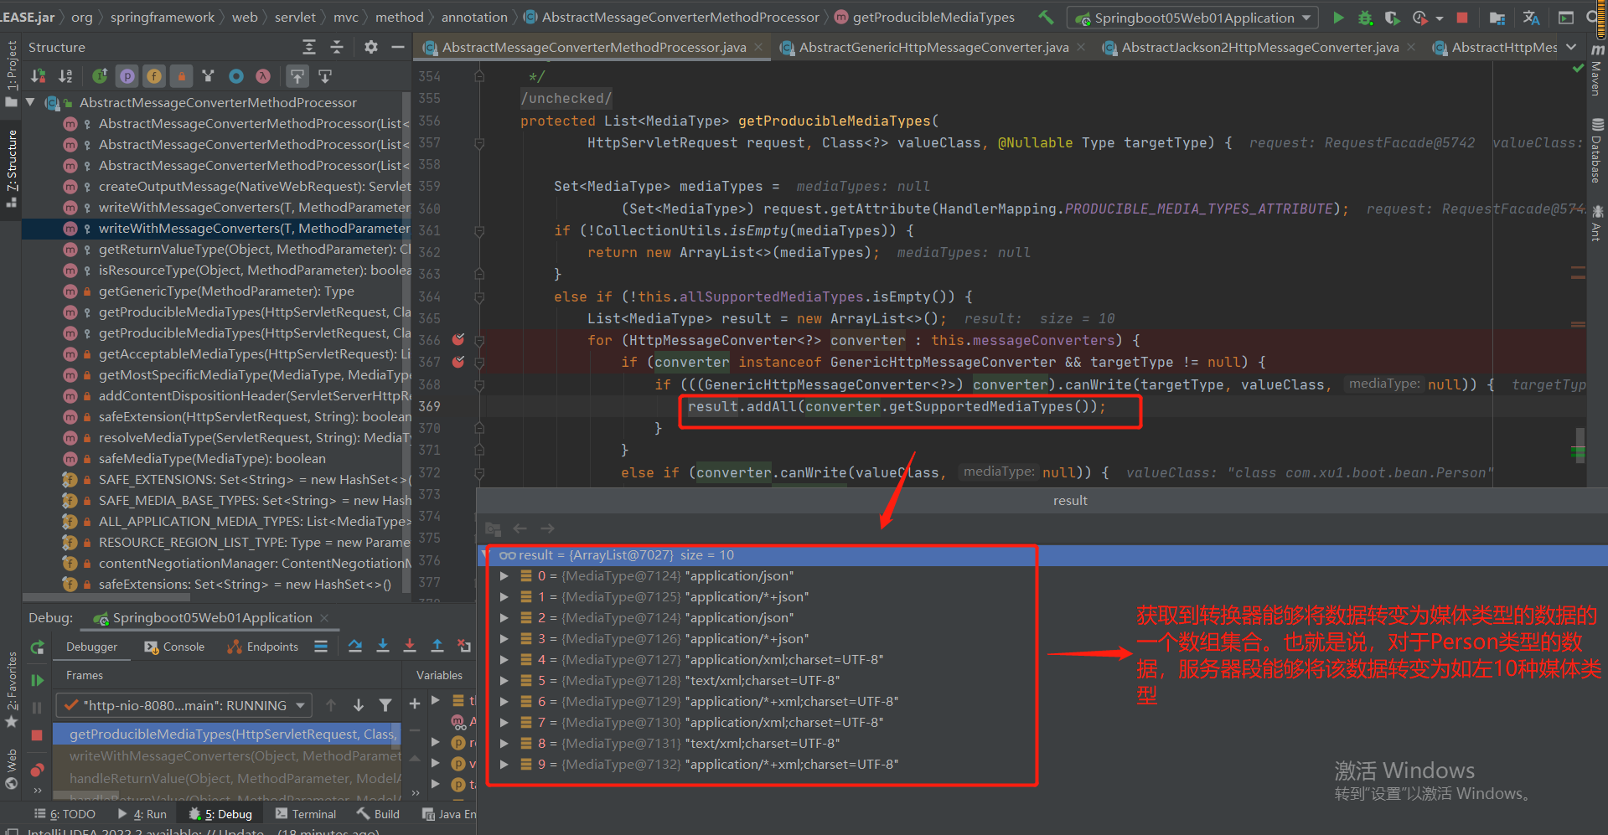Resume Program in debug sidebar
The image size is (1608, 835).
point(37,680)
